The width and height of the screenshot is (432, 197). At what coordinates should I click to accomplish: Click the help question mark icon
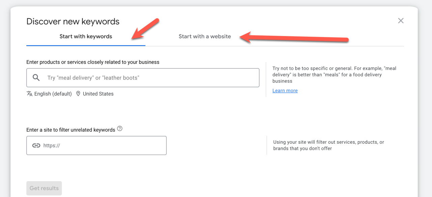(119, 129)
